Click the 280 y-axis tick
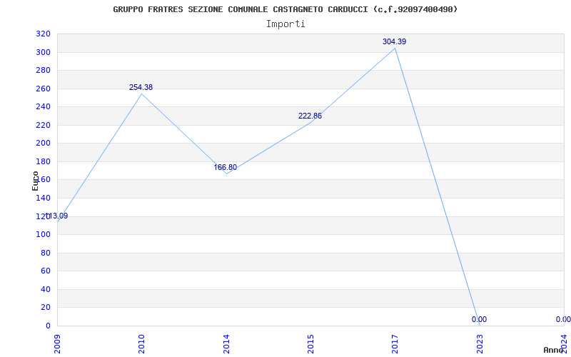Image resolution: width=571 pixels, height=357 pixels. (43, 71)
